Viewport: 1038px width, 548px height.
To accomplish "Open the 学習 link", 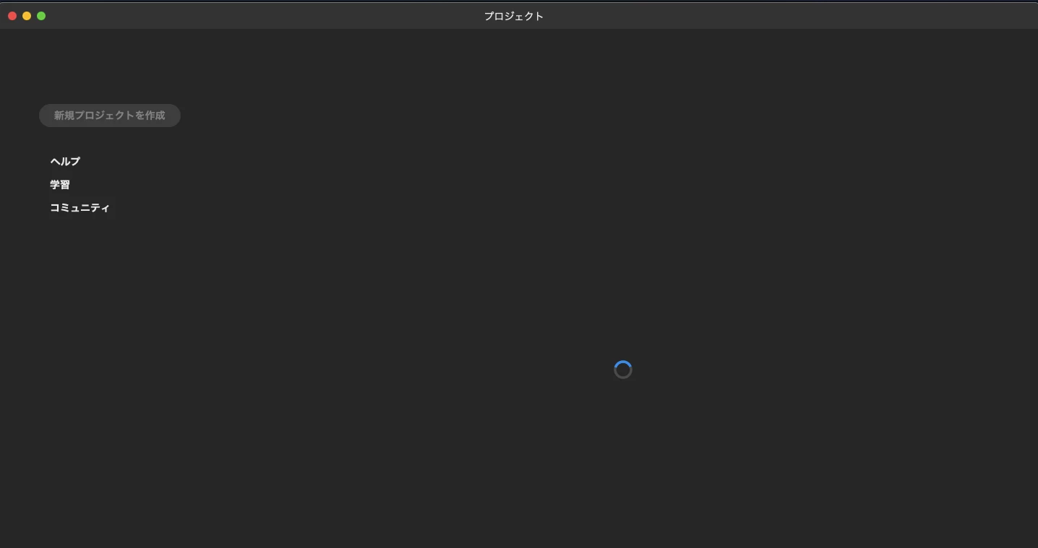I will pyautogui.click(x=60, y=185).
